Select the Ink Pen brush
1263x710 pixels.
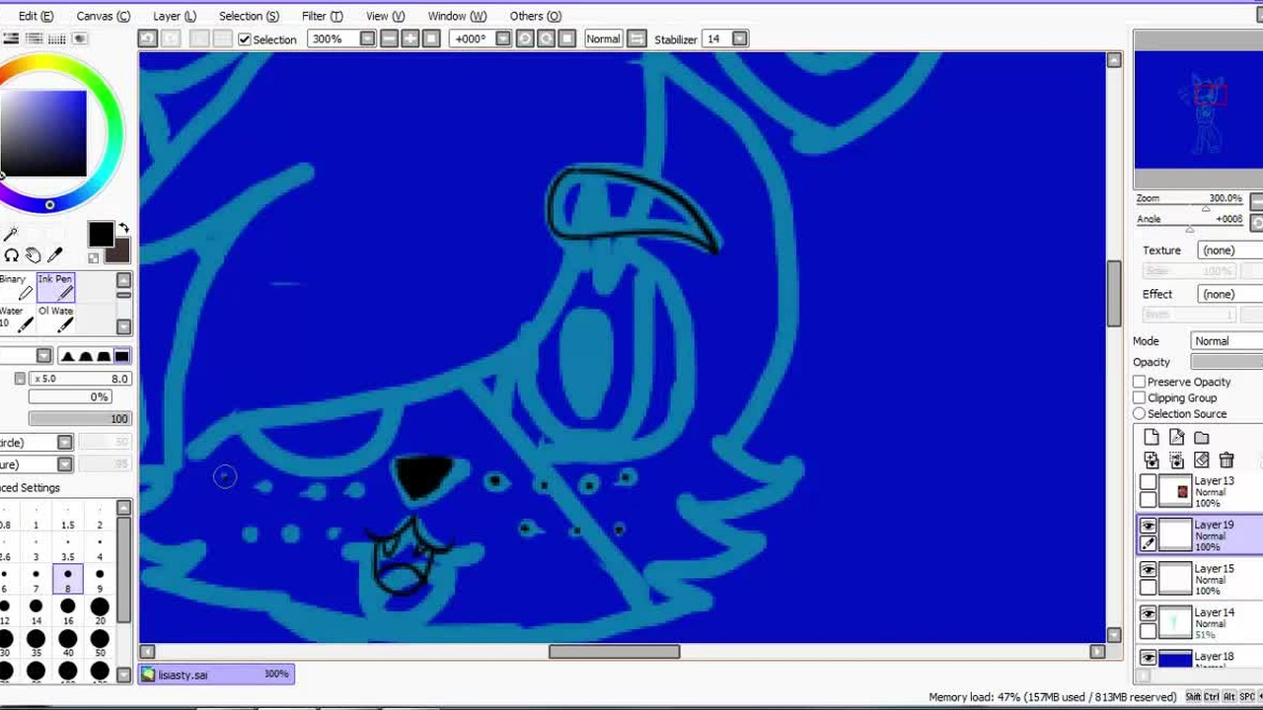pyautogui.click(x=55, y=287)
